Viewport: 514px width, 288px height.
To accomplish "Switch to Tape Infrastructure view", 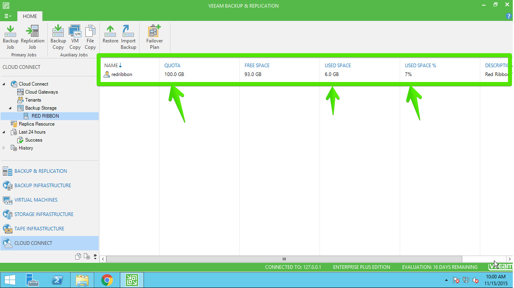I will pyautogui.click(x=50, y=229).
